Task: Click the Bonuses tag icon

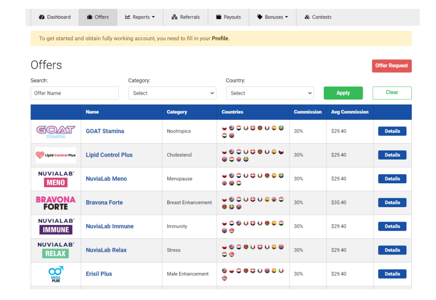Action: pos(260,17)
